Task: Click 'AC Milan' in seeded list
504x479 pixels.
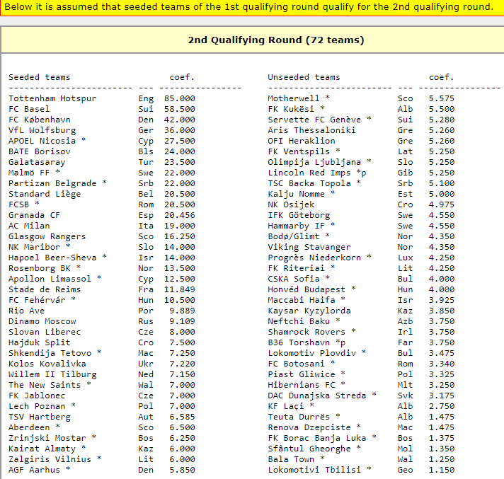Action: pyautogui.click(x=29, y=226)
